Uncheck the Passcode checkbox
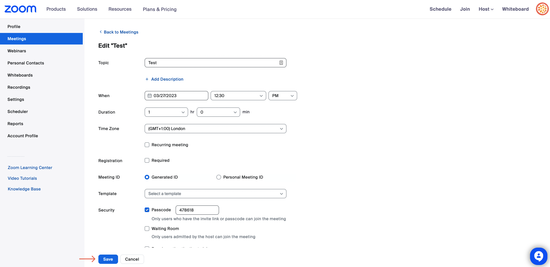Image resolution: width=550 pixels, height=267 pixels. click(x=147, y=210)
